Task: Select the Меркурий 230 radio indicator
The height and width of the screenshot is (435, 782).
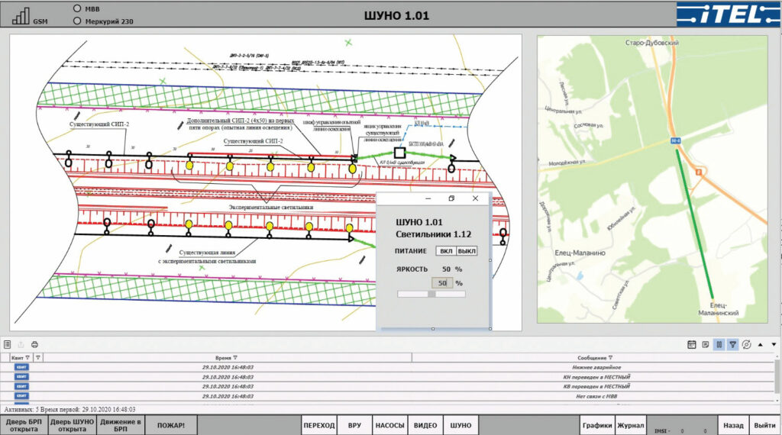Action: (76, 21)
